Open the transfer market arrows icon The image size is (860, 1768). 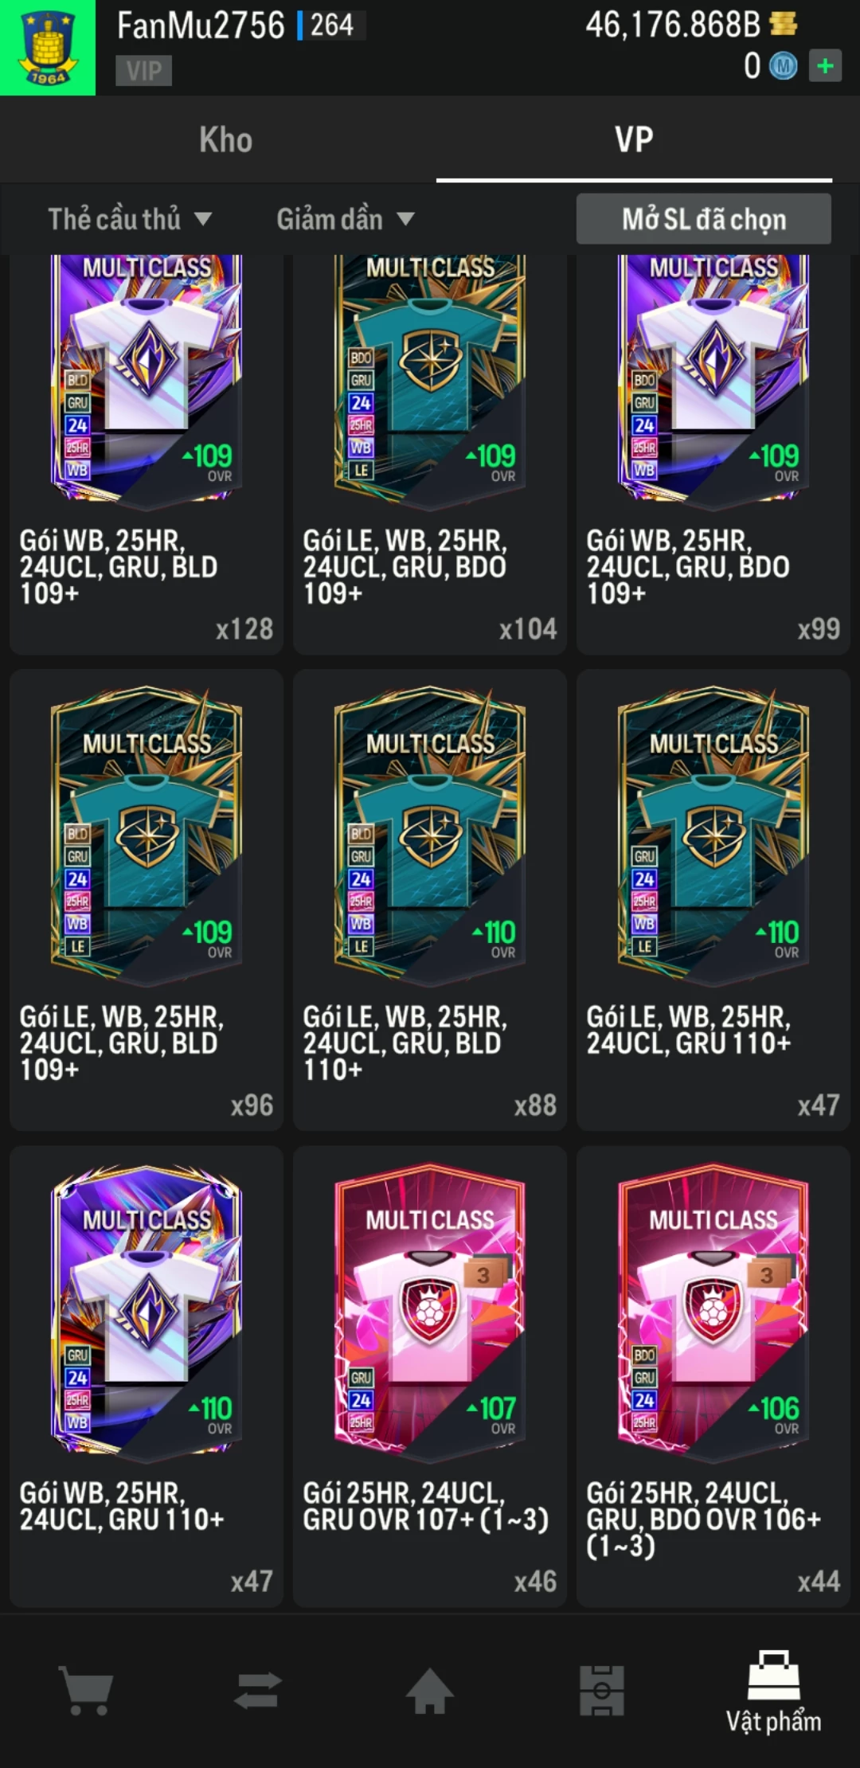click(258, 1690)
